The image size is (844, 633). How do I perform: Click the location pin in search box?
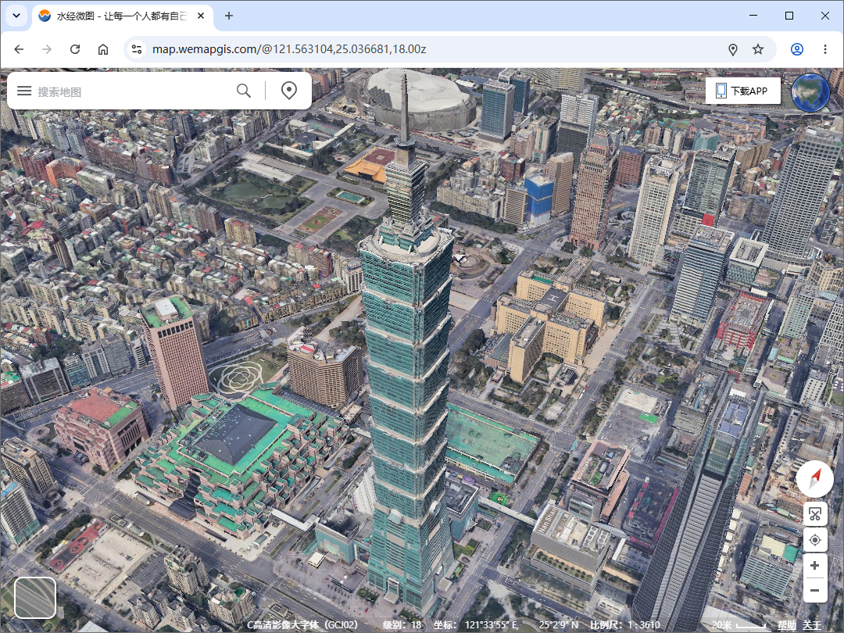[289, 91]
